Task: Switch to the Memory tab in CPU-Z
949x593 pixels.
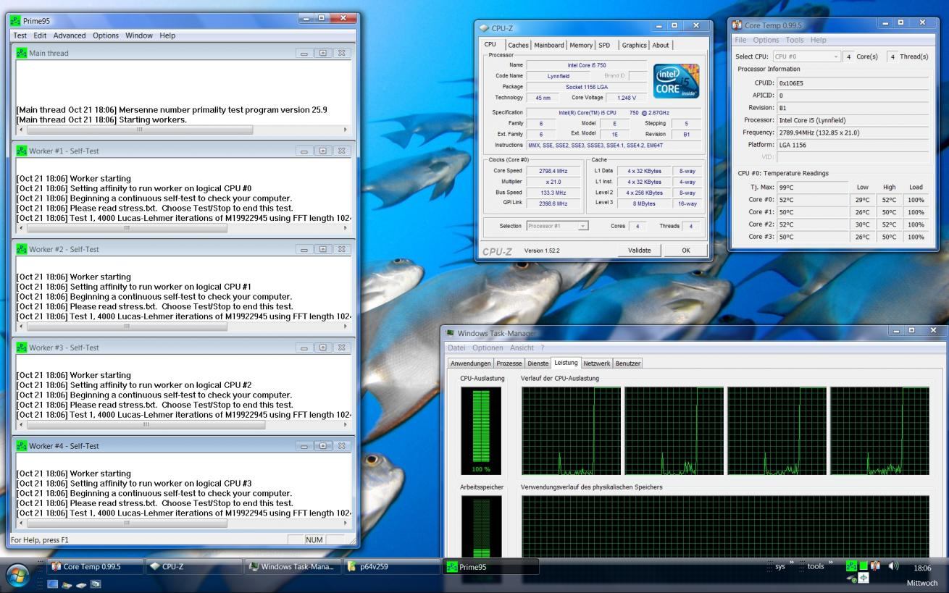Action: [581, 45]
